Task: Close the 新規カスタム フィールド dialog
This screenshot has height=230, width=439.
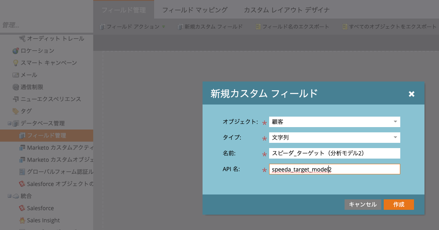Action: (411, 94)
